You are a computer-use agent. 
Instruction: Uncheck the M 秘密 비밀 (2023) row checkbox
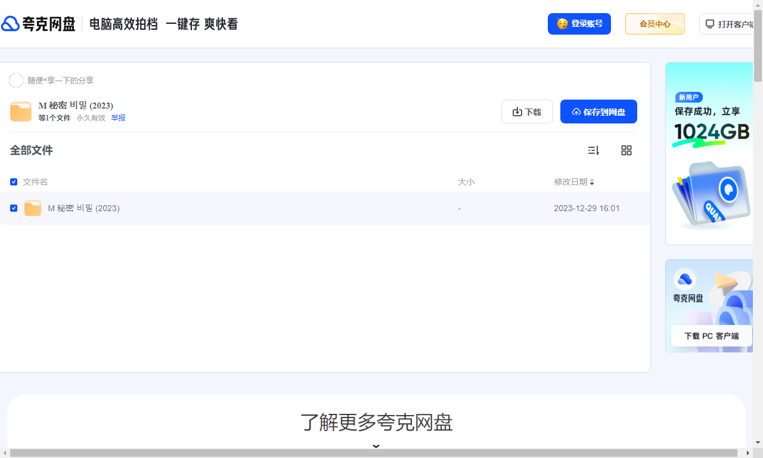[14, 208]
